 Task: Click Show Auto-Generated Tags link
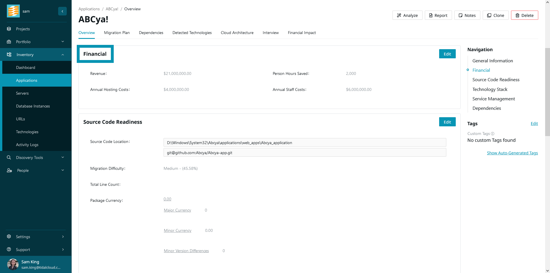click(x=512, y=153)
